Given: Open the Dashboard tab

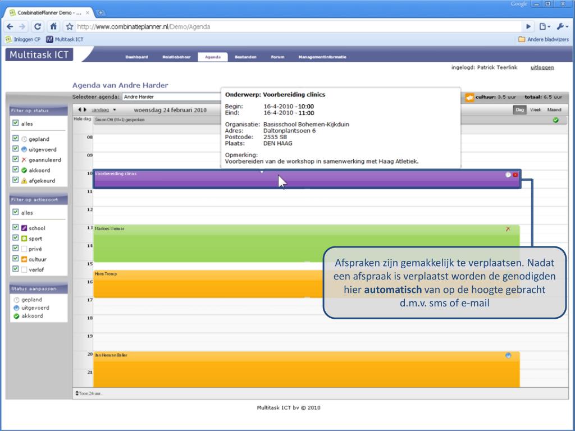Looking at the screenshot, I should click(x=137, y=57).
